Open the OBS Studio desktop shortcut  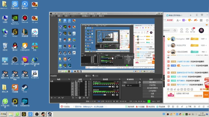[x=15, y=61]
